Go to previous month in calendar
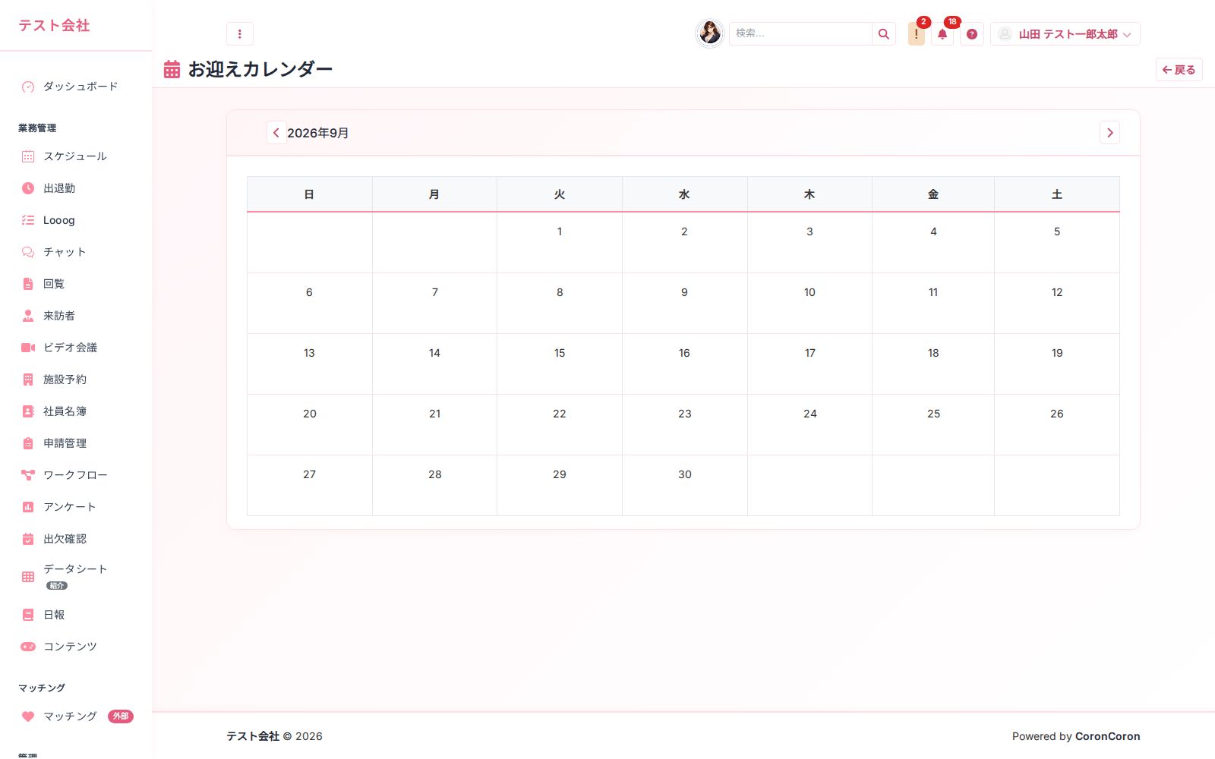The height and width of the screenshot is (759, 1215). (x=276, y=133)
